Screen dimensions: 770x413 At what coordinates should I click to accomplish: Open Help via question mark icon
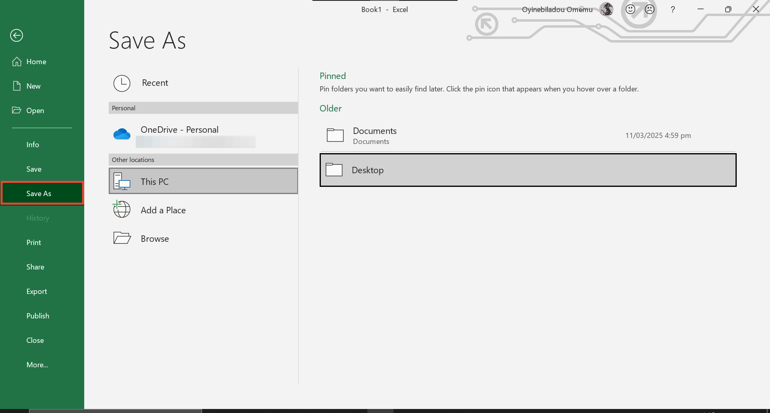point(673,10)
